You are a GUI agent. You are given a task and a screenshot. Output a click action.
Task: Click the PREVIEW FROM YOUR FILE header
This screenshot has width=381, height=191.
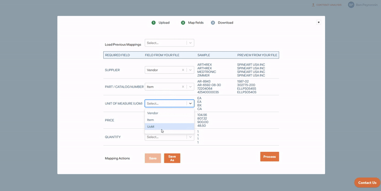pos(257,55)
